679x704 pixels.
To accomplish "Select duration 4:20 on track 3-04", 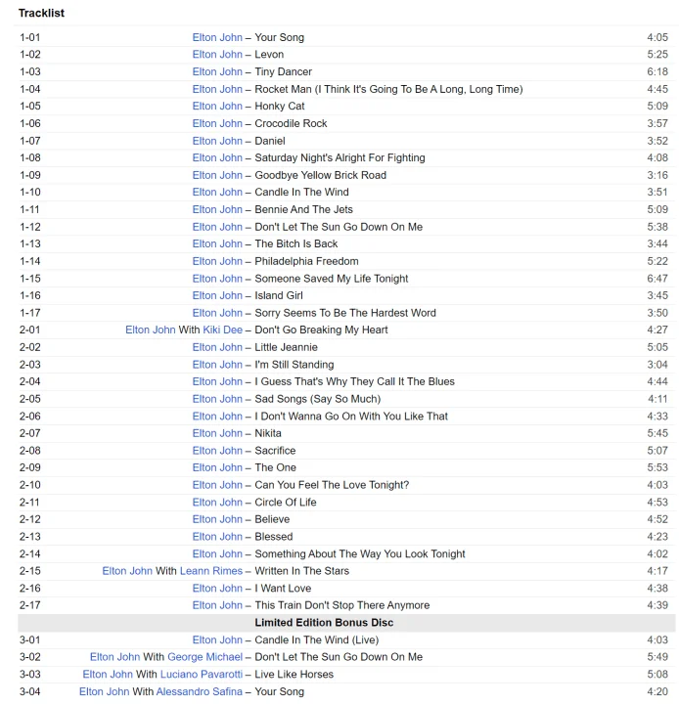I will point(657,691).
